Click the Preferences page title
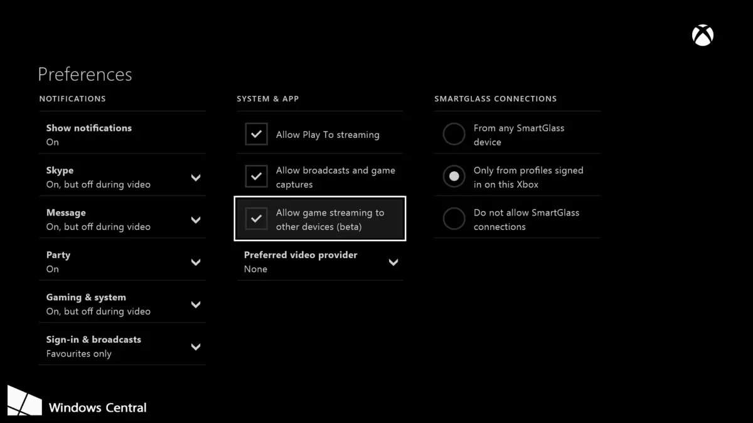The width and height of the screenshot is (753, 423). [85, 74]
